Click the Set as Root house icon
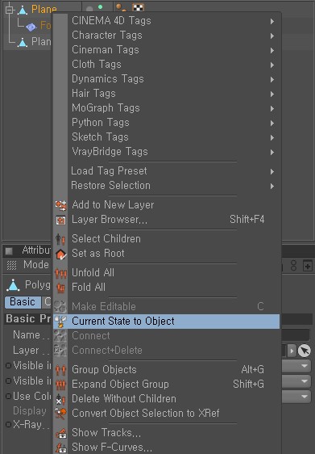This screenshot has width=315, height=454. [x=60, y=254]
